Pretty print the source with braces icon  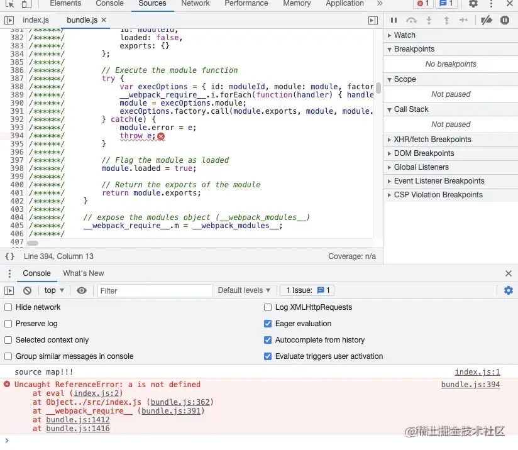pyautogui.click(x=9, y=256)
